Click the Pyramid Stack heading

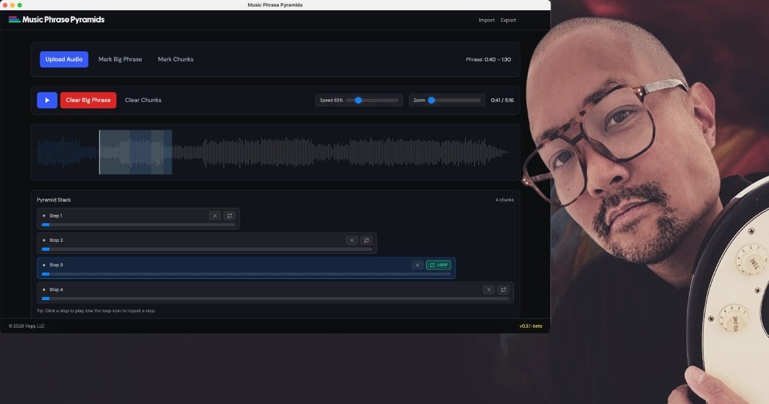point(54,200)
